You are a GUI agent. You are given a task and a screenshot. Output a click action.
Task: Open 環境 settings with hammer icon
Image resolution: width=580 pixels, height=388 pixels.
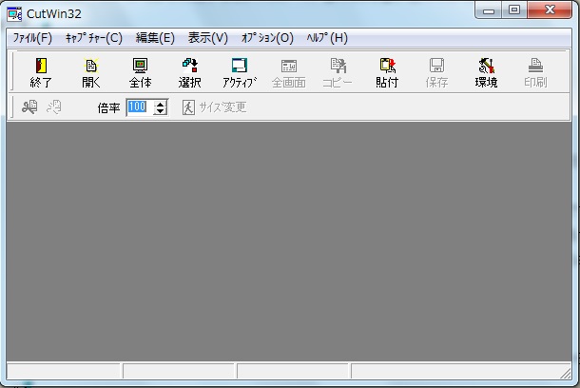pos(486,72)
